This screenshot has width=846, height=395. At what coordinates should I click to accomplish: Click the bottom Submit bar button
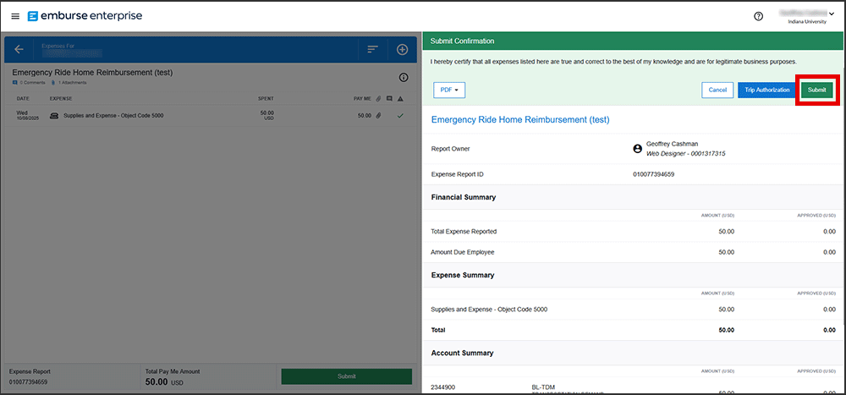[346, 376]
